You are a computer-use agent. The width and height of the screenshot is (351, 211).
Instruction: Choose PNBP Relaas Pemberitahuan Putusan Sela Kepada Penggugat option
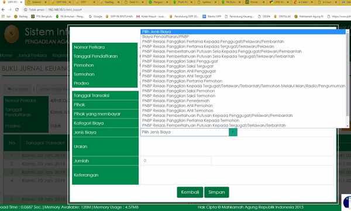[243, 51]
